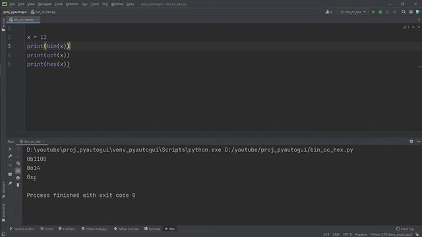Clear console output with trash icon

pos(18,185)
